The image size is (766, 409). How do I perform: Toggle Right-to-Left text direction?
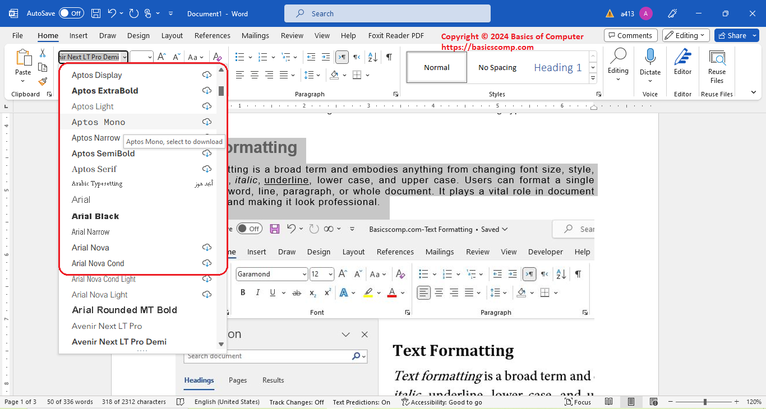[x=357, y=57]
